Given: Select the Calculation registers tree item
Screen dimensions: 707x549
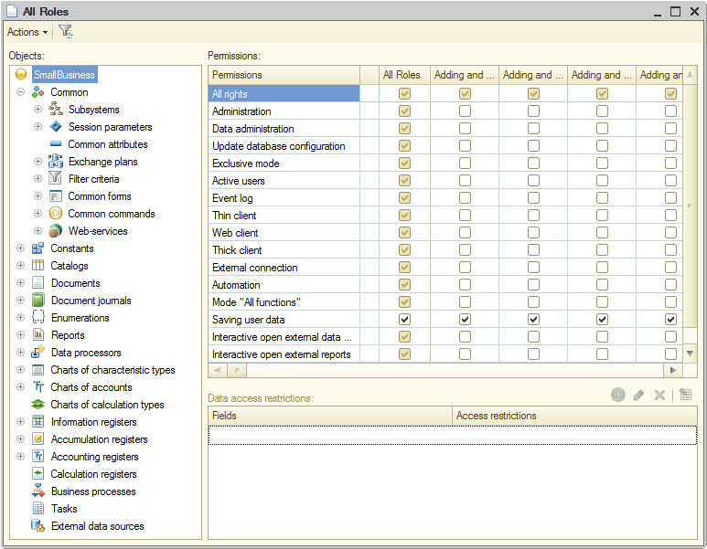Looking at the screenshot, I should click(x=93, y=474).
